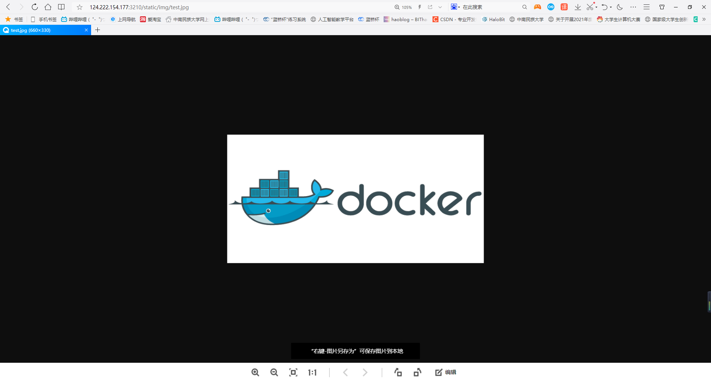Focus the address bar showing 124.222.154.177

click(139, 7)
